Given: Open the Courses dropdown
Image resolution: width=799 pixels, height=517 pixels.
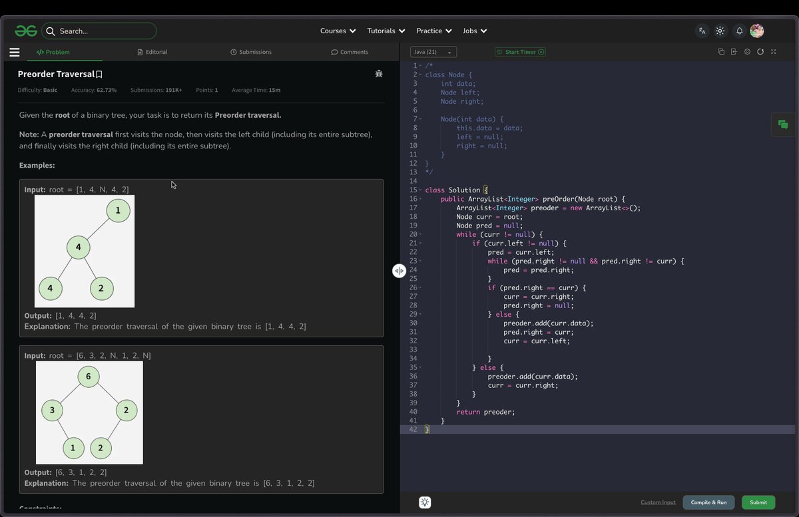Looking at the screenshot, I should tap(338, 31).
